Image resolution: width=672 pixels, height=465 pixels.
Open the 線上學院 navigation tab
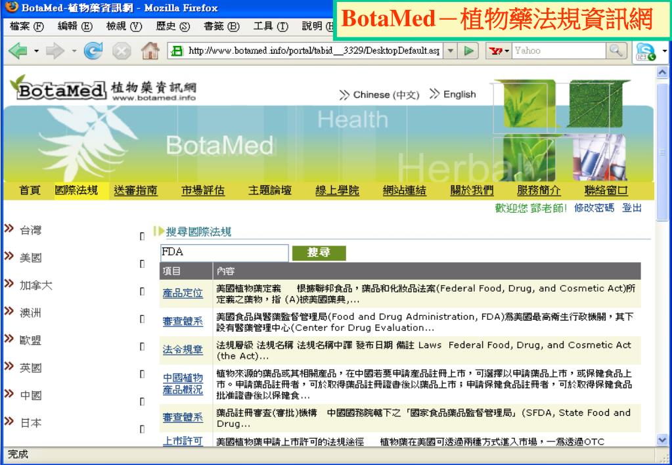click(x=337, y=190)
